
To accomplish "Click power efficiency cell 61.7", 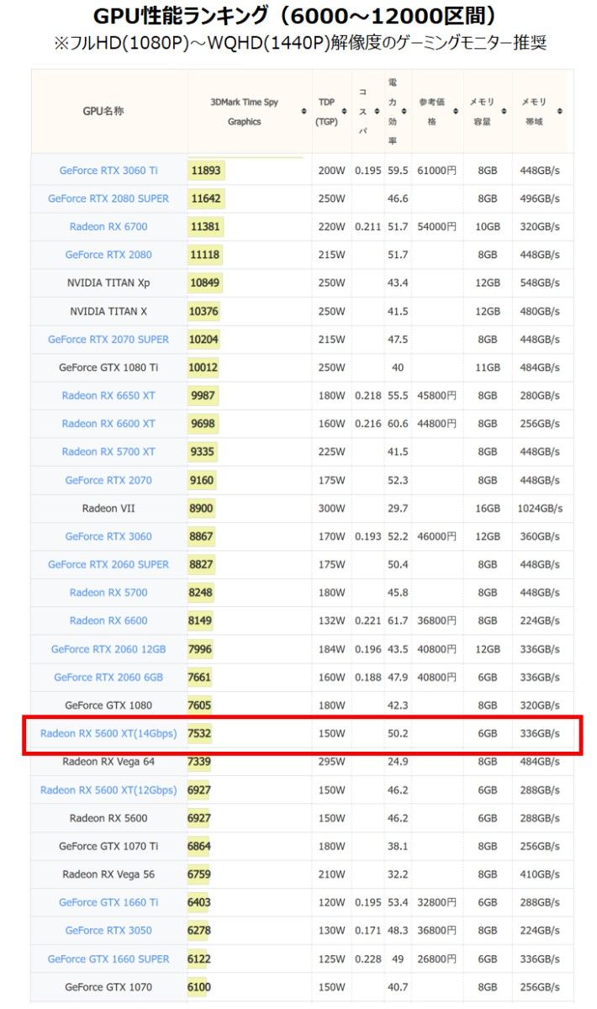I will click(x=398, y=621).
